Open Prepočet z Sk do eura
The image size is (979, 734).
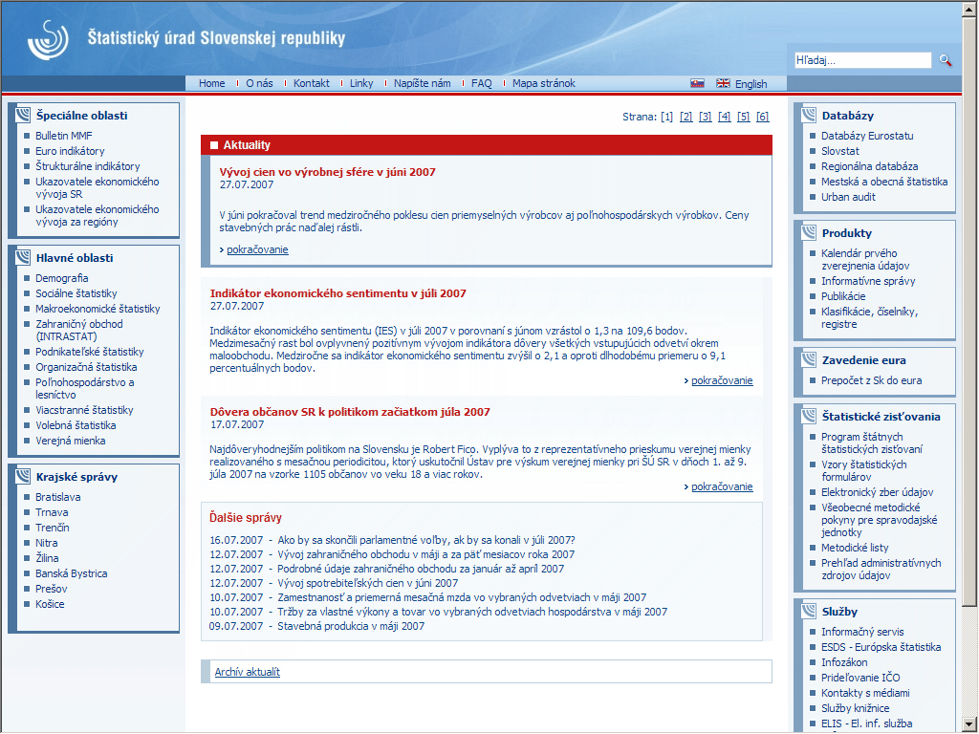click(872, 380)
